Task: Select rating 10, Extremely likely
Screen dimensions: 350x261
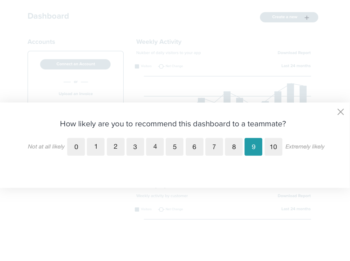Action: (273, 147)
